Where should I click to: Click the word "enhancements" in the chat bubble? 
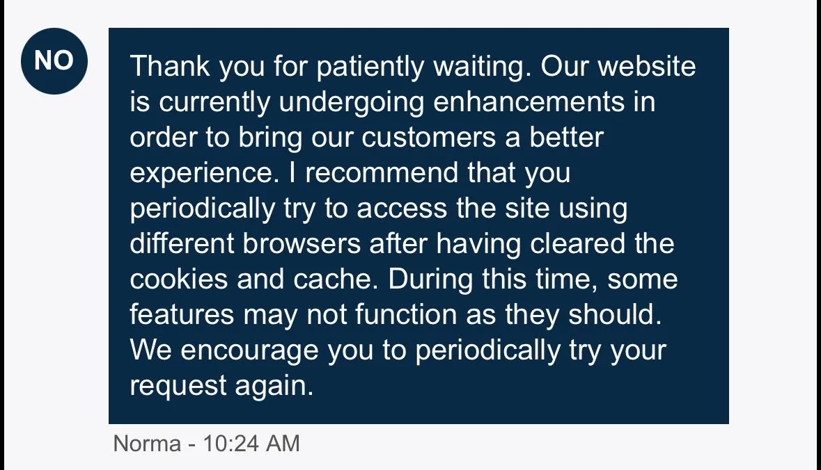click(x=529, y=102)
